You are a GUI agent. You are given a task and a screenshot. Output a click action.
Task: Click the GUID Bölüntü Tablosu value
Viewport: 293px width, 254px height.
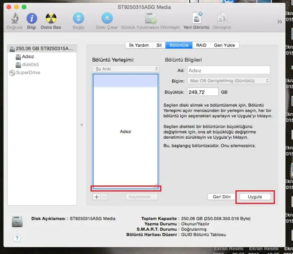[x=204, y=235]
